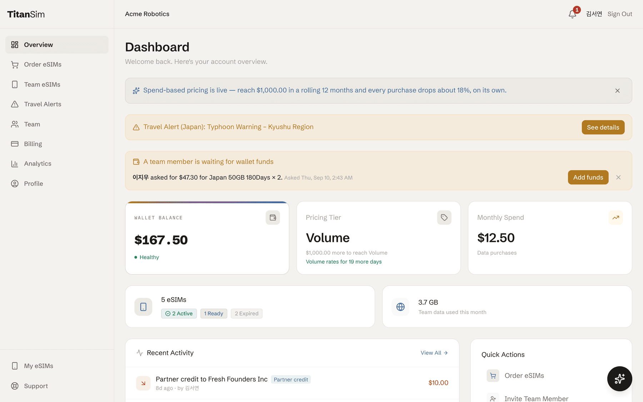Open the sparkle assistant floating button
The height and width of the screenshot is (402, 643).
[x=620, y=379]
